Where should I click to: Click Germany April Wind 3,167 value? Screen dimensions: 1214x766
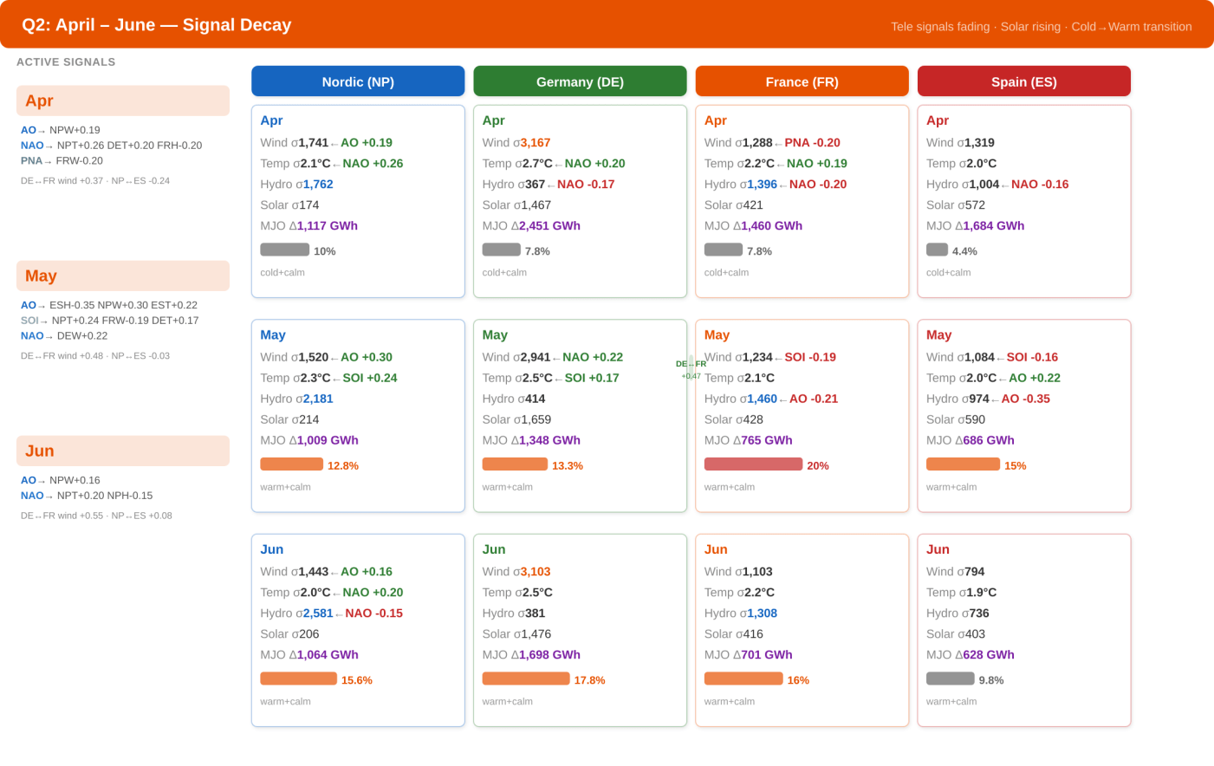[536, 142]
